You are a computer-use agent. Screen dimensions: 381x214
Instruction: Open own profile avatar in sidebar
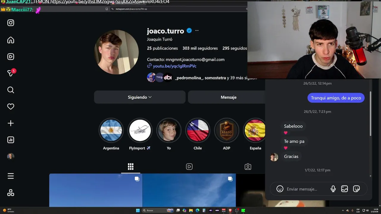click(x=11, y=156)
